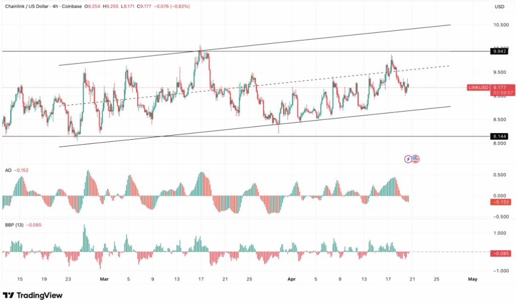
Task: Click the Mar label on the time axis
Action: pos(104,278)
